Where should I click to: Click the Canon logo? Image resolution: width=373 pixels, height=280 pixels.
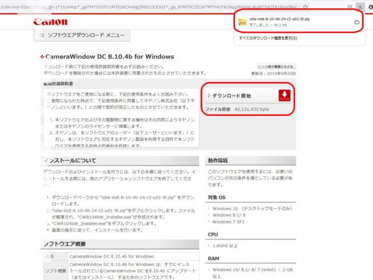pos(50,22)
